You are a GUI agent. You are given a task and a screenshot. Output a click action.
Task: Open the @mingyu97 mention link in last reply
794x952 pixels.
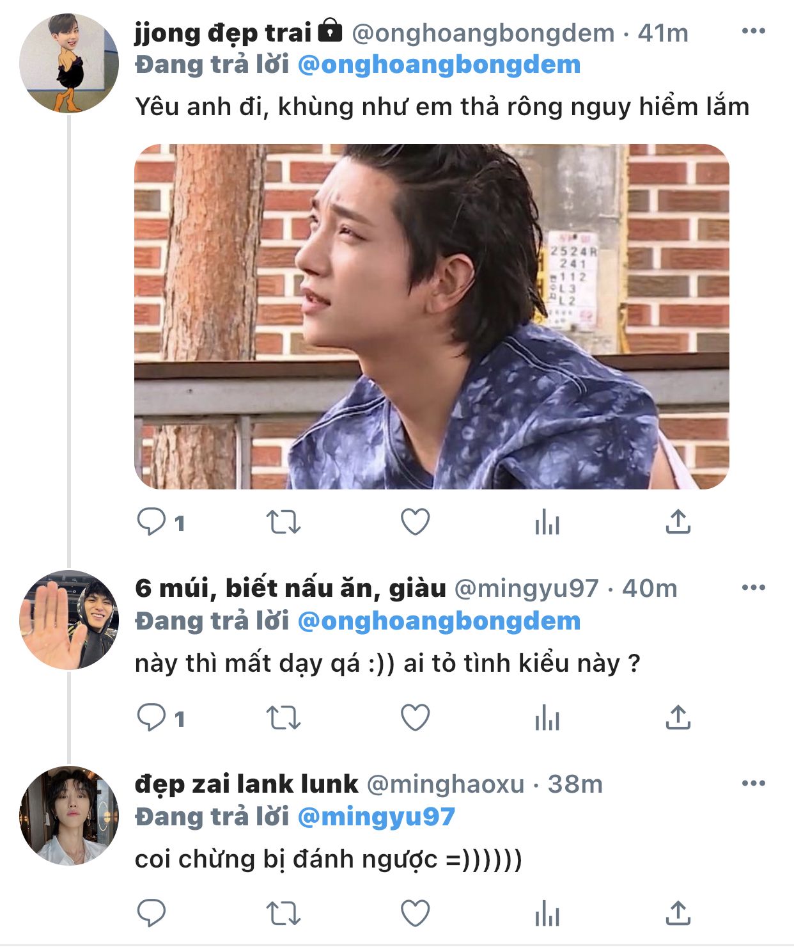click(376, 816)
